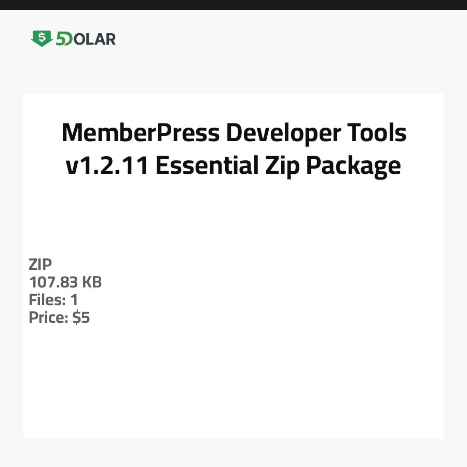Click the ZIP file type label

coord(40,265)
